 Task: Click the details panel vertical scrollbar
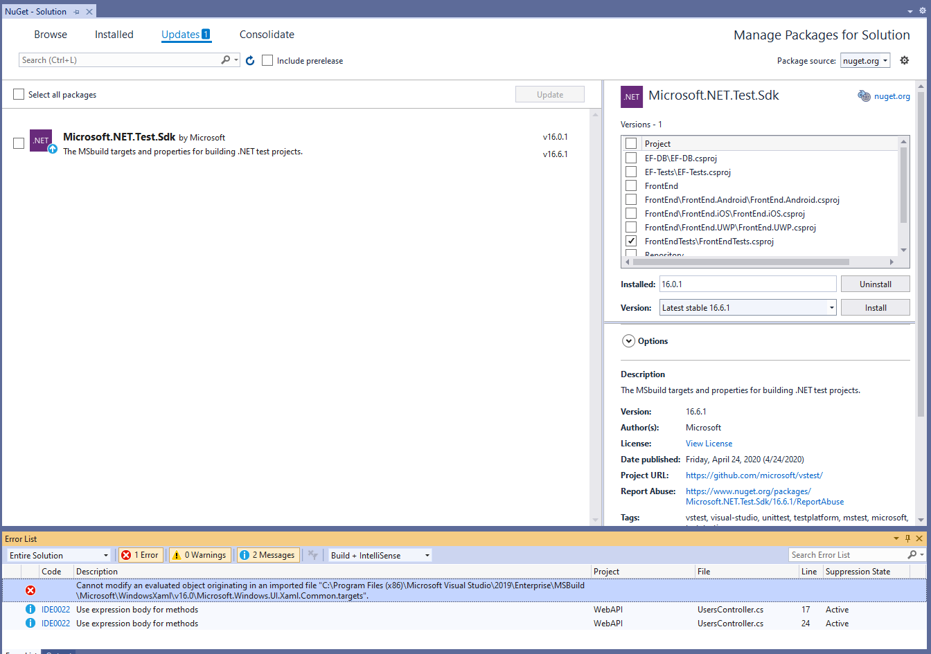click(921, 254)
